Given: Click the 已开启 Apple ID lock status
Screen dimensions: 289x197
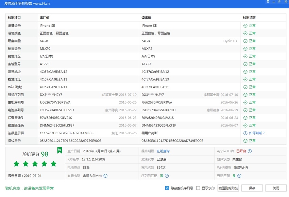Looking at the screenshot, I should (x=241, y=151).
